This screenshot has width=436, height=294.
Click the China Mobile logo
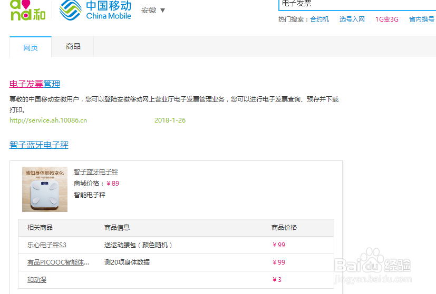tap(95, 11)
